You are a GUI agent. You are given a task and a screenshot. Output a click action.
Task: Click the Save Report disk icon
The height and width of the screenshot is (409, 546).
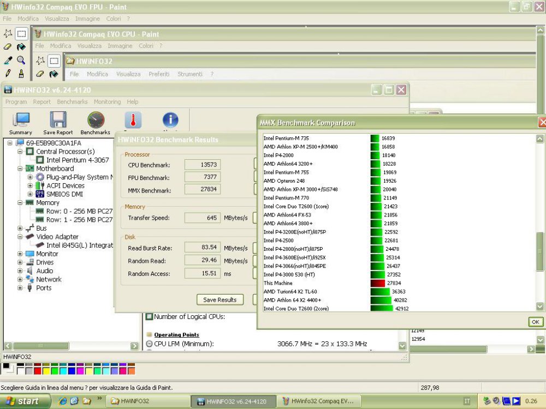[x=58, y=119]
